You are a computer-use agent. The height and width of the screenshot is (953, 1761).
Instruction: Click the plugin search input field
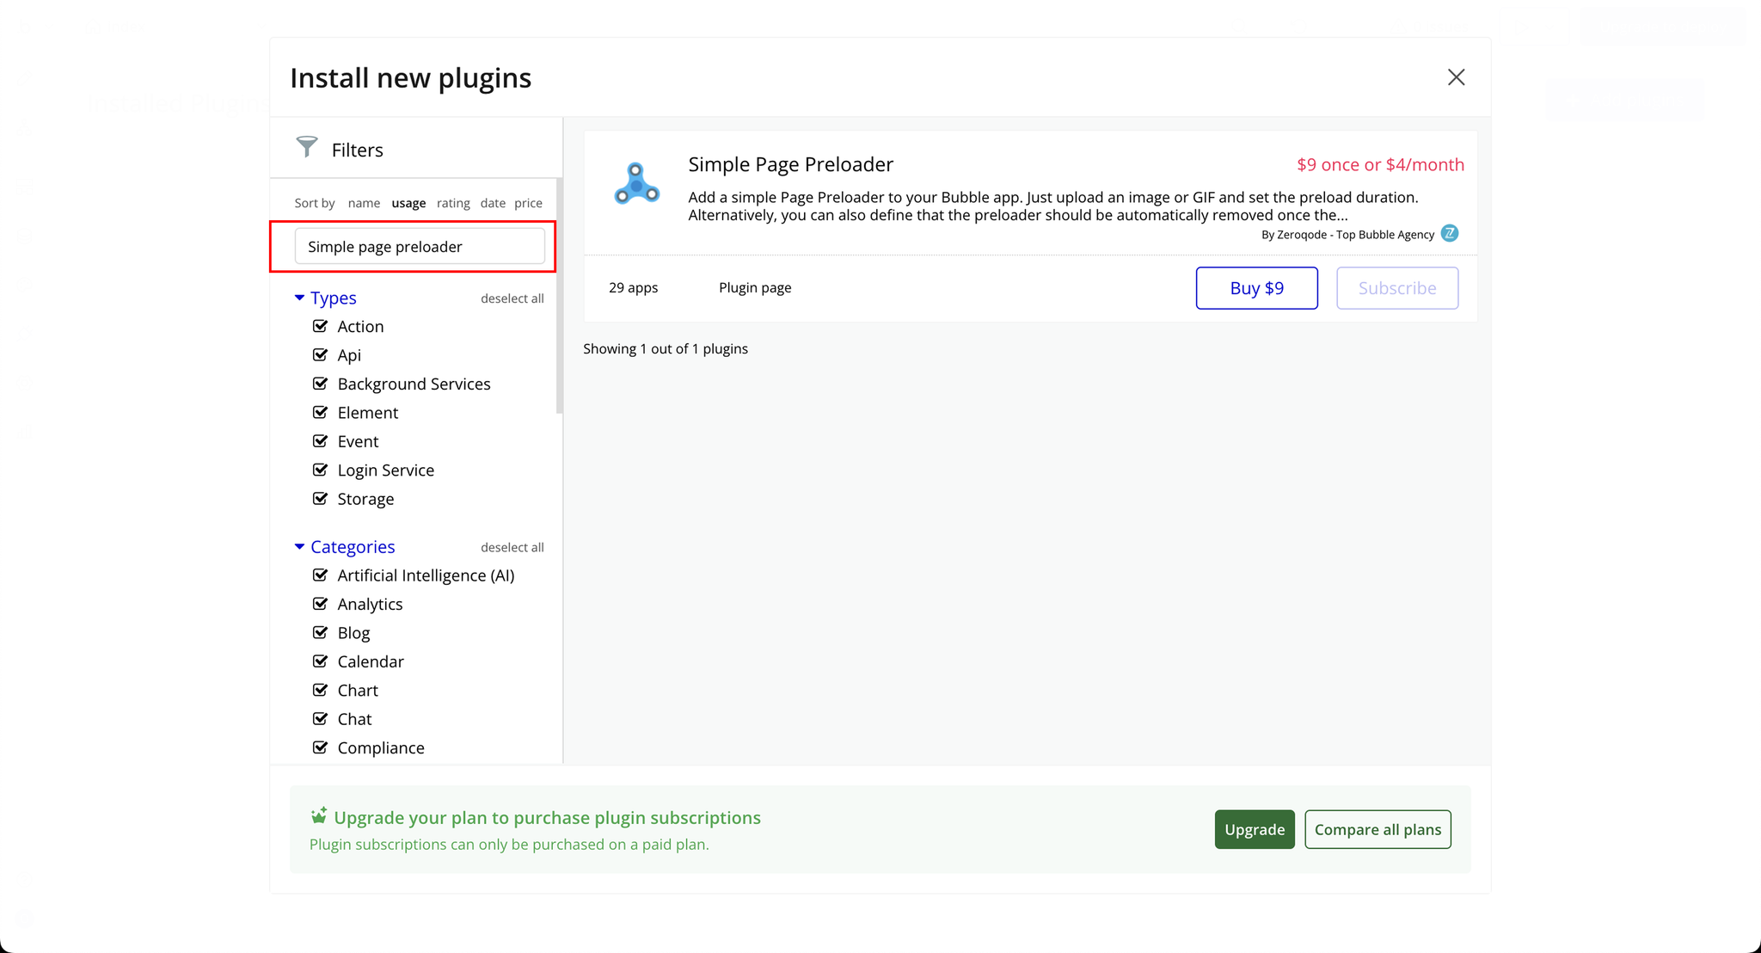420,247
